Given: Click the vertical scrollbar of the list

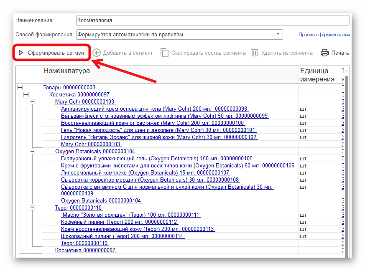Looking at the screenshot, I should (x=346, y=167).
